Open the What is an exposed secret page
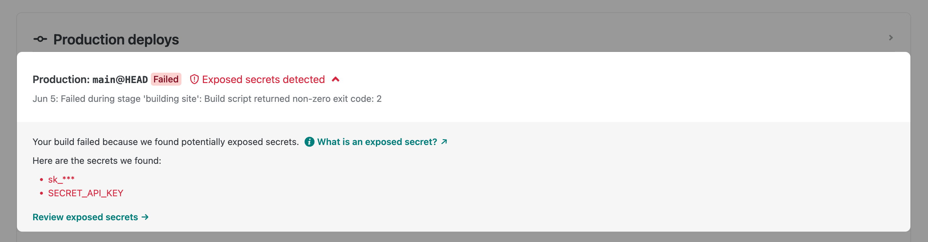This screenshot has height=242, width=928. [x=378, y=142]
